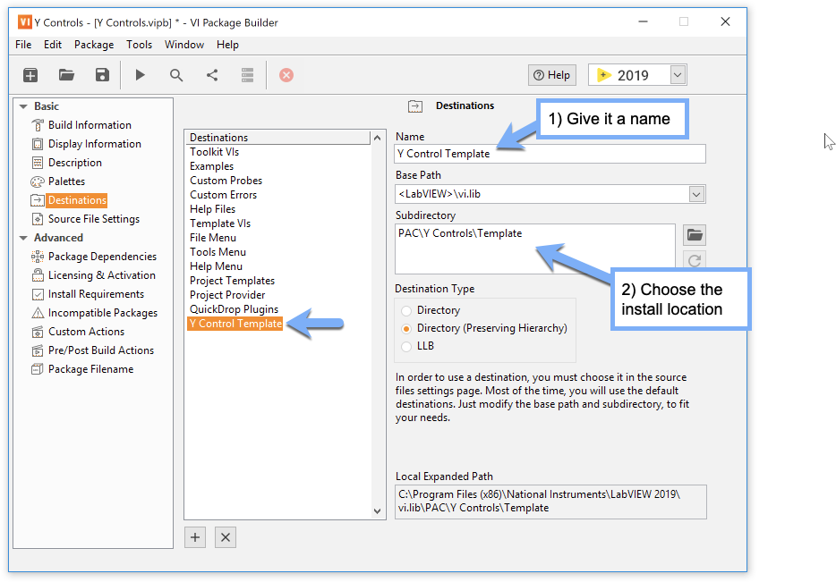
Task: Open the LabVIEW 2019 version dropdown
Action: [678, 75]
